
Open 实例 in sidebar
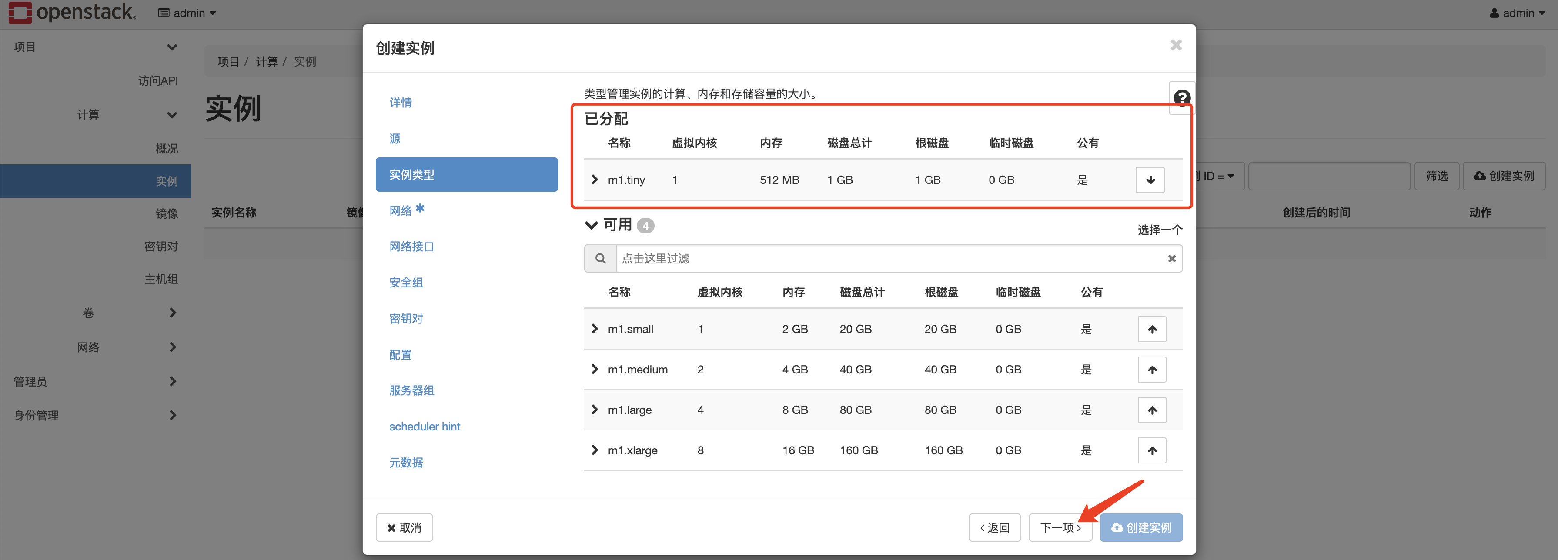[96, 181]
